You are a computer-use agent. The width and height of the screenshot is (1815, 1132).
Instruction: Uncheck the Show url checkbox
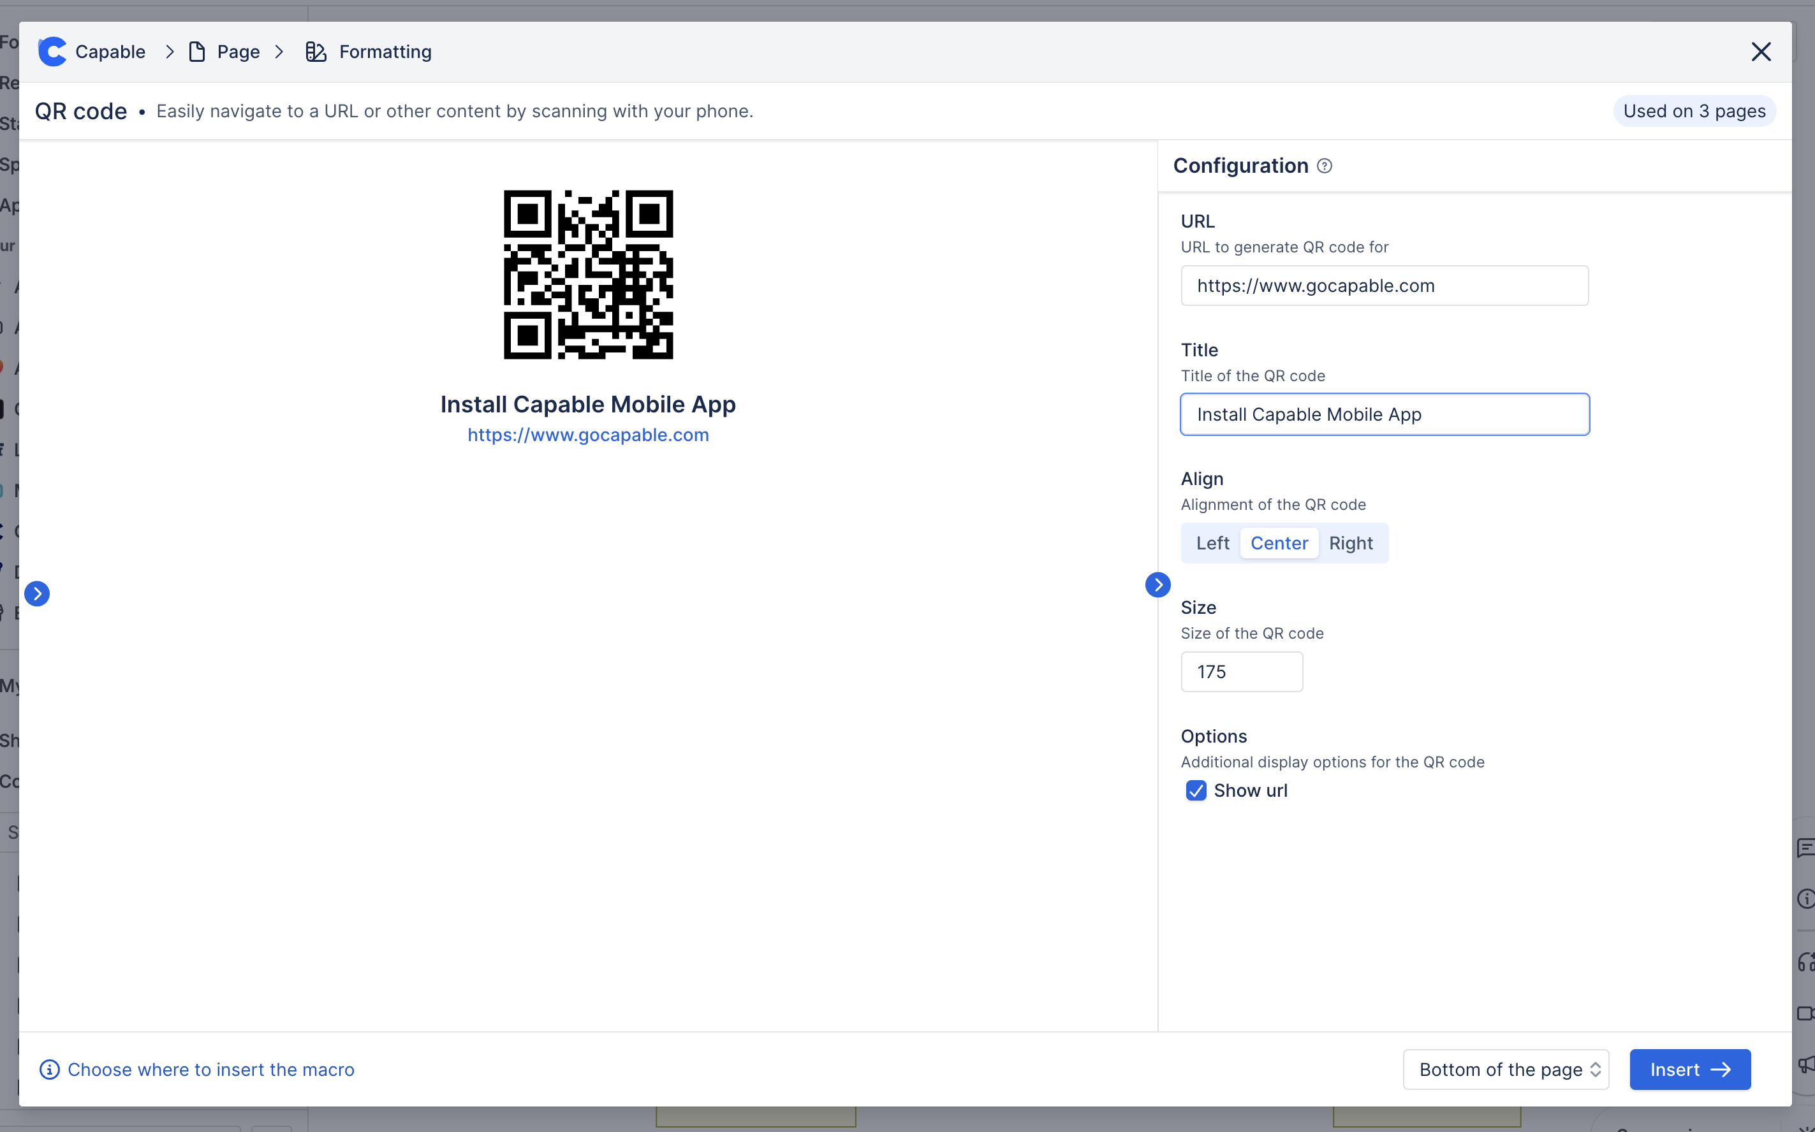(1196, 790)
